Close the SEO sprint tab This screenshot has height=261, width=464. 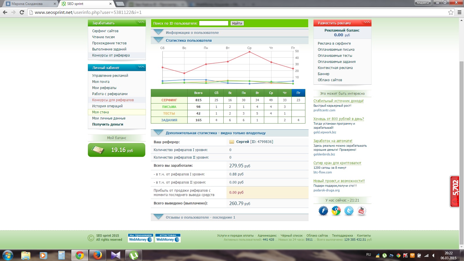[x=110, y=4]
